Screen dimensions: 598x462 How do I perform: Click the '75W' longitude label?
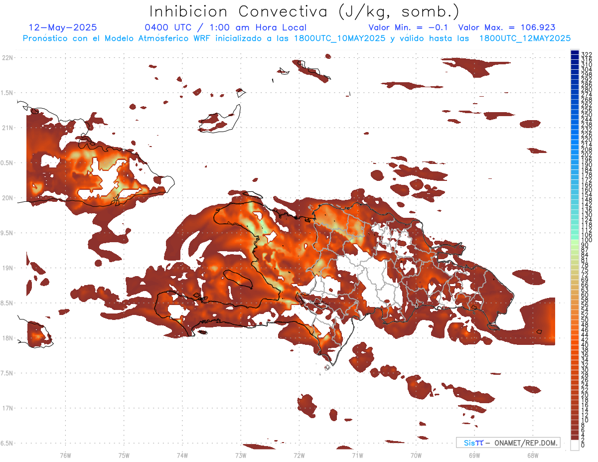(124, 455)
